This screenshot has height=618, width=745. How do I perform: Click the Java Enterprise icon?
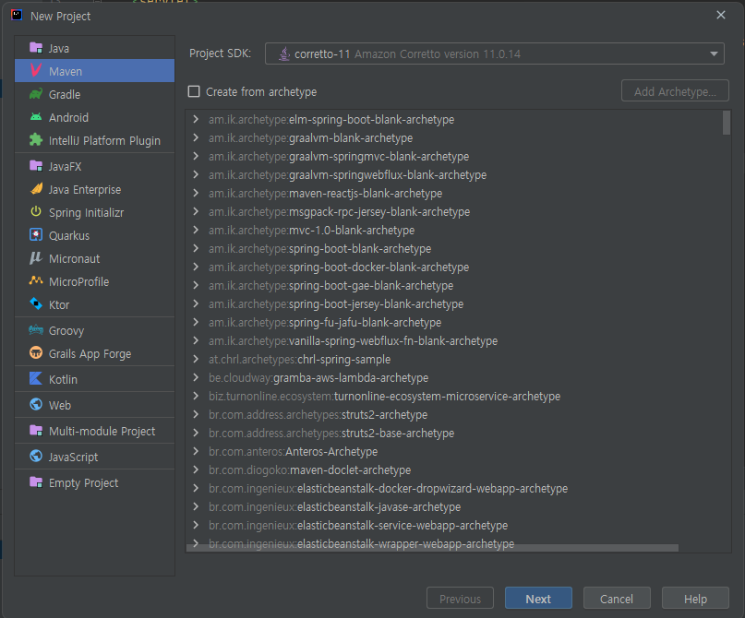coord(36,188)
